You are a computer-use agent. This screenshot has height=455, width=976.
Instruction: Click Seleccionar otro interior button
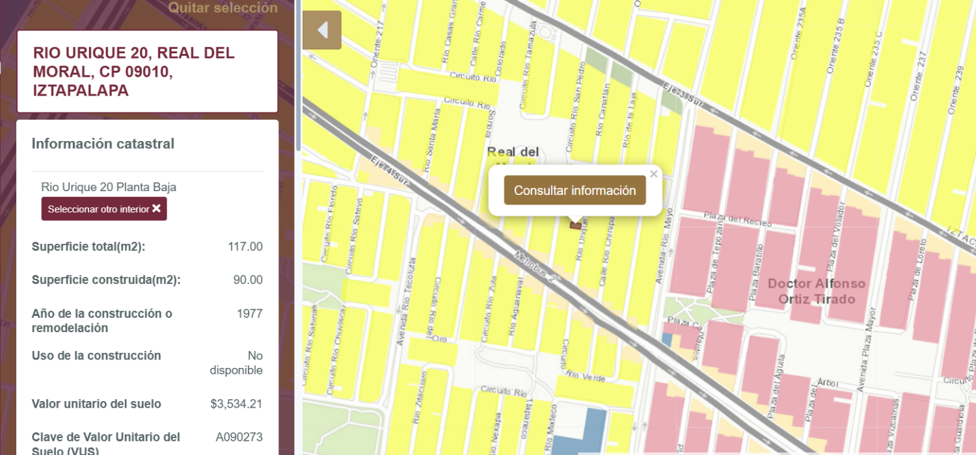(x=104, y=209)
